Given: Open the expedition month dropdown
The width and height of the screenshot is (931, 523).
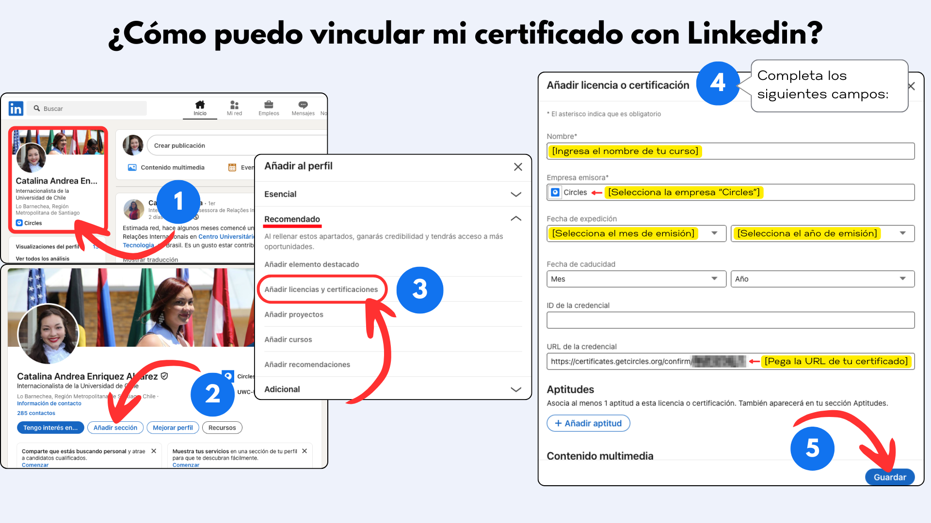Looking at the screenshot, I should pyautogui.click(x=636, y=233).
